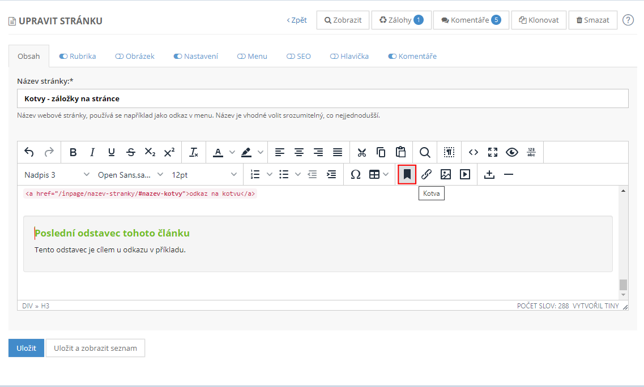Viewport: 644px width, 387px height.
Task: Enter fullscreen editor mode
Action: pyautogui.click(x=493, y=152)
